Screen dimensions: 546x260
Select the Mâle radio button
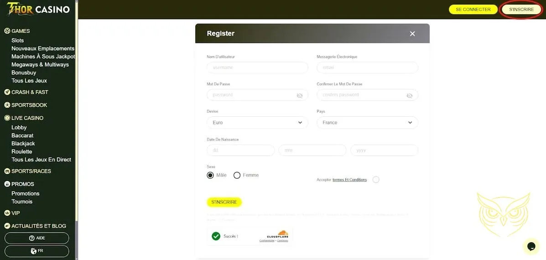click(210, 175)
